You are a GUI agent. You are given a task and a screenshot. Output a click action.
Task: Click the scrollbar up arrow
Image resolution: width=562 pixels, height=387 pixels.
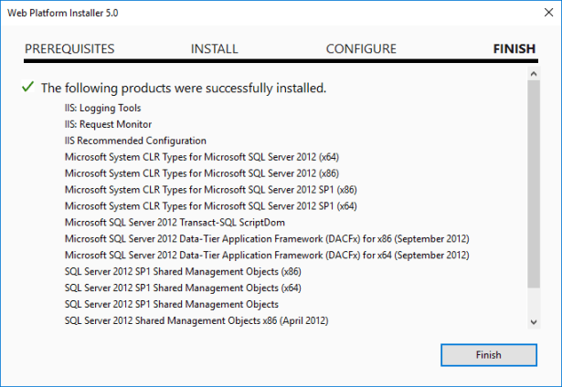pyautogui.click(x=534, y=74)
